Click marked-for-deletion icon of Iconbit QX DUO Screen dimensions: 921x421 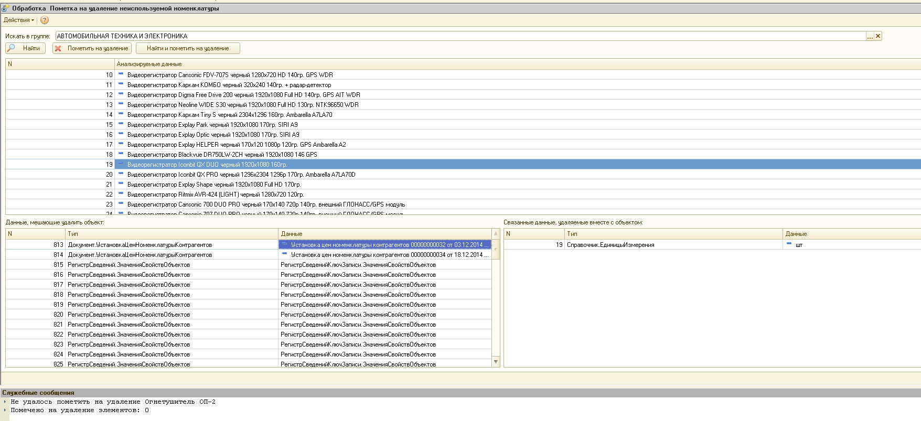click(x=121, y=164)
